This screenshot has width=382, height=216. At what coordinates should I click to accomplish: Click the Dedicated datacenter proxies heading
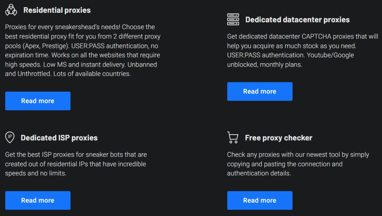tap(297, 20)
